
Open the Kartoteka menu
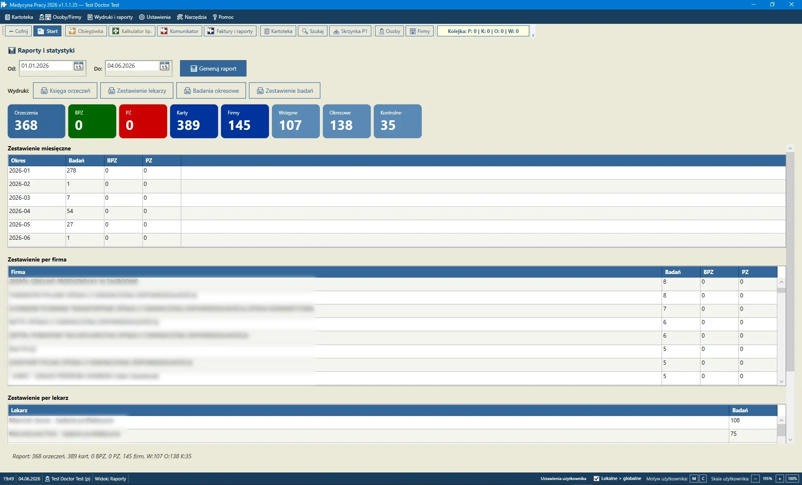tap(19, 17)
